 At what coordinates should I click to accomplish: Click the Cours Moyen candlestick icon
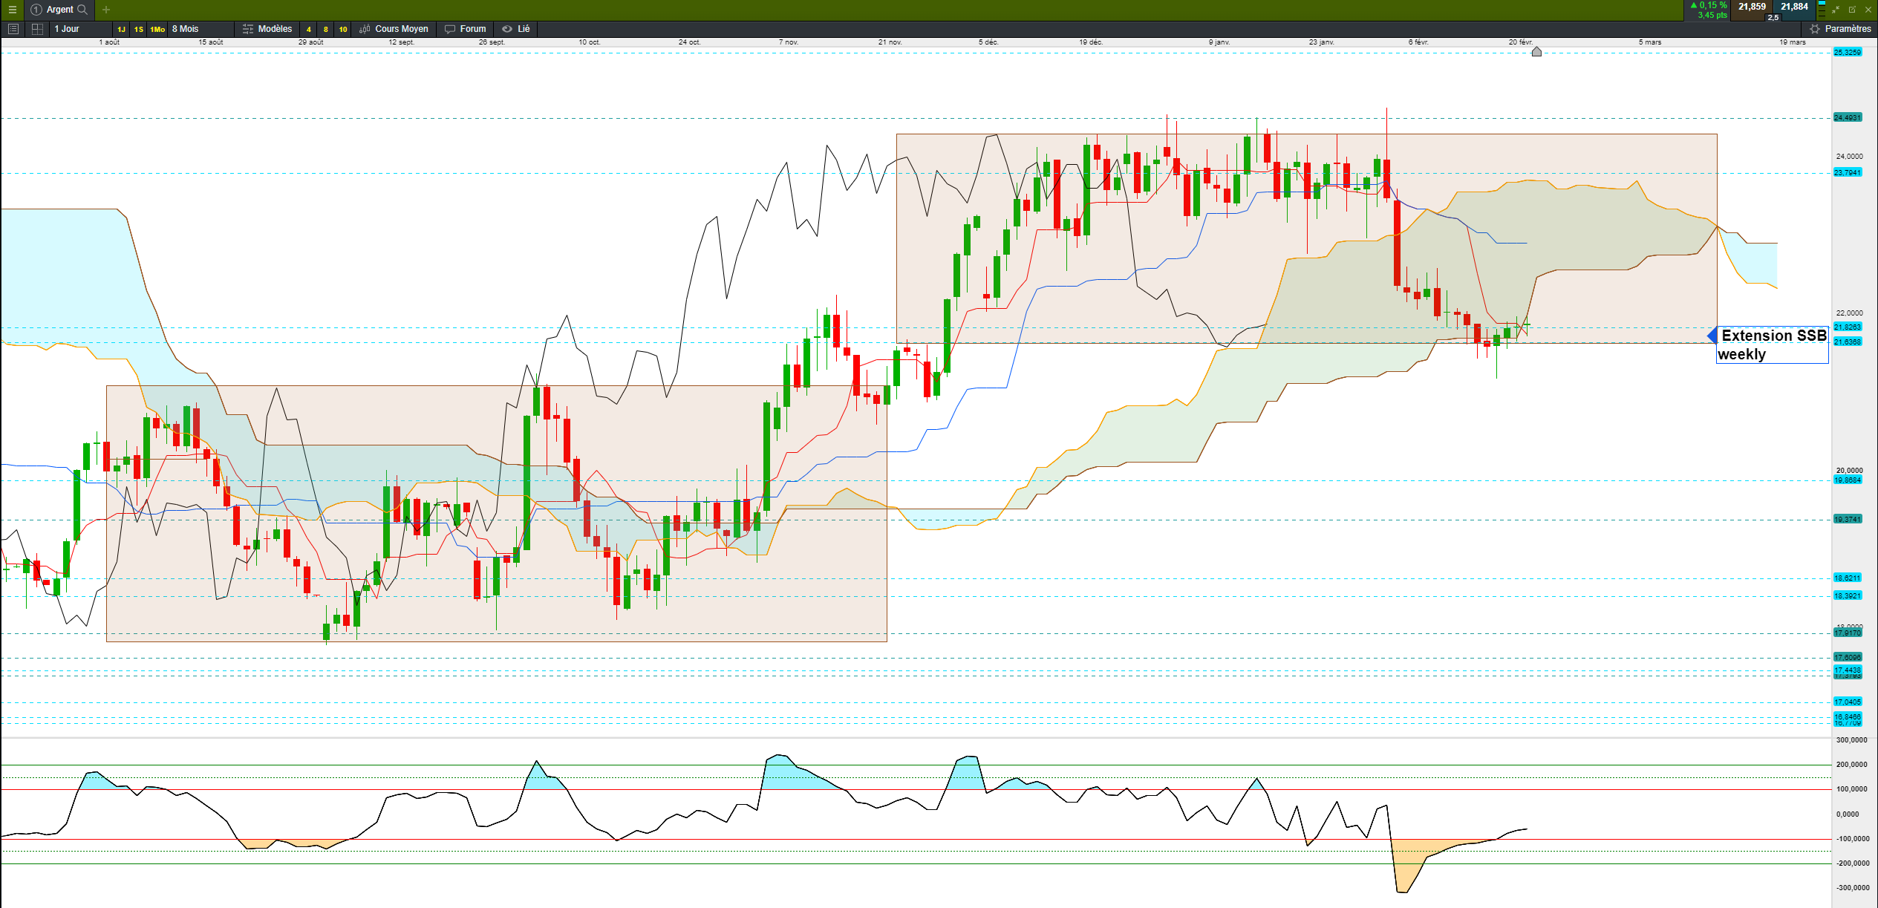[365, 29]
